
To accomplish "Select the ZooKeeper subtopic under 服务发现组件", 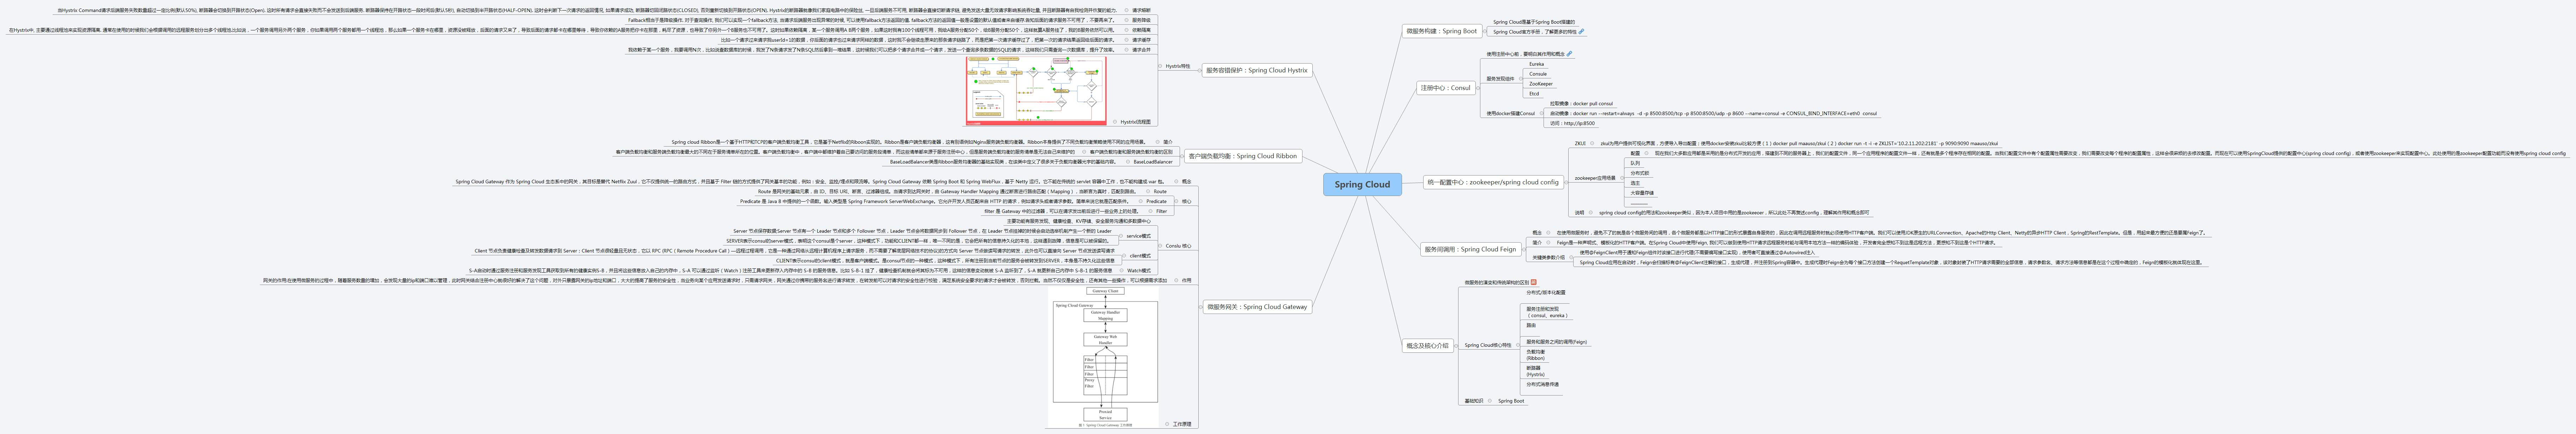I will point(1541,84).
